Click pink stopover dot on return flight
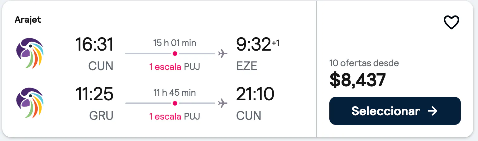 175,103
